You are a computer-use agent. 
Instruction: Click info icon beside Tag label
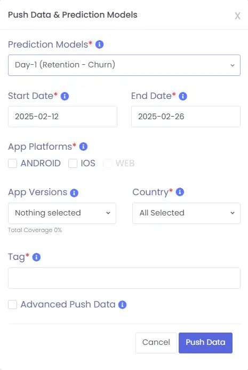pos(36,257)
